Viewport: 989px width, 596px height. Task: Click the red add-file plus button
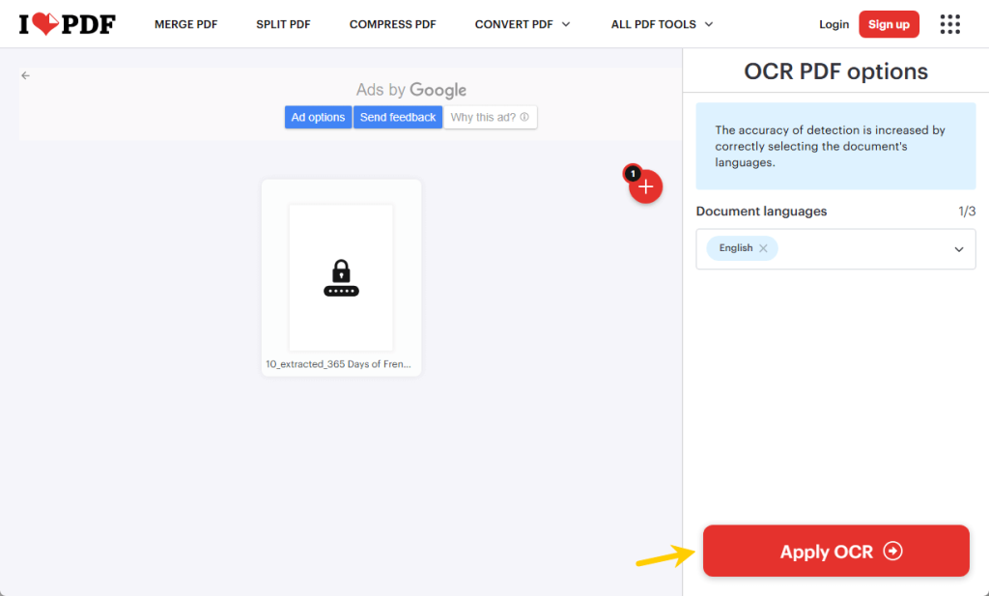tap(645, 186)
